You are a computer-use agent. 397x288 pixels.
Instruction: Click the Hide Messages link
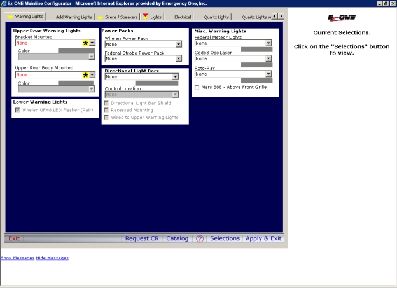(x=52, y=258)
